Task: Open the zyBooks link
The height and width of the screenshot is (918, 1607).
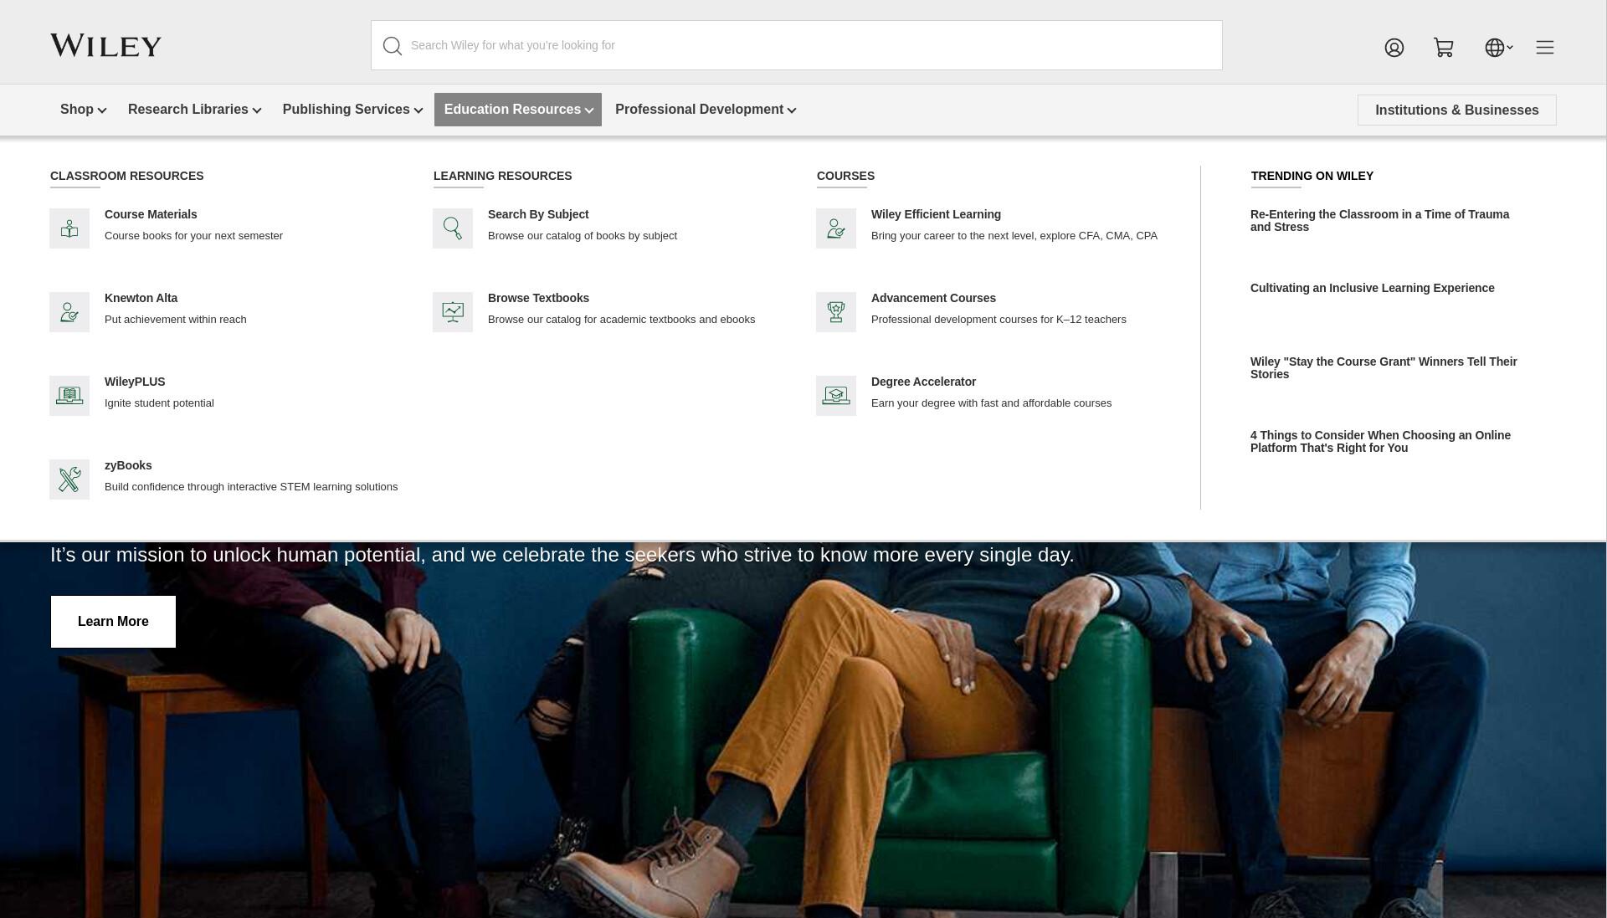Action: click(x=128, y=465)
